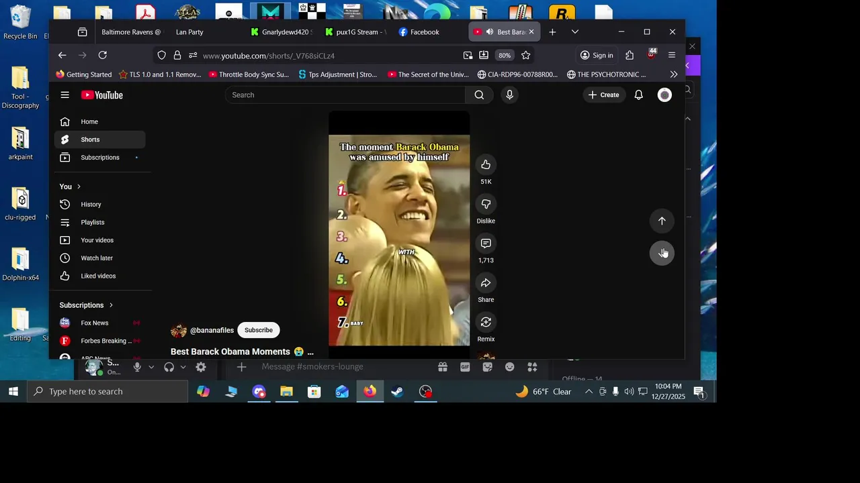The height and width of the screenshot is (483, 860).
Task: Go to the previous short with up arrow
Action: point(662,221)
